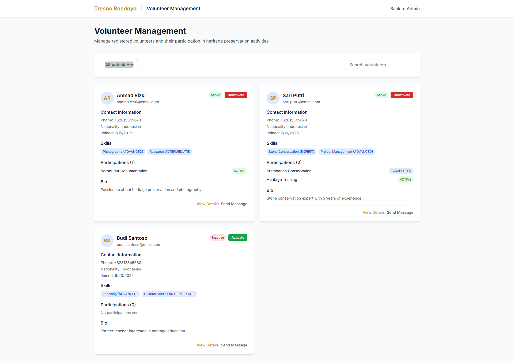This screenshot has width=514, height=363.
Task: Click Sari Putri's SP avatar icon
Action: tap(273, 98)
